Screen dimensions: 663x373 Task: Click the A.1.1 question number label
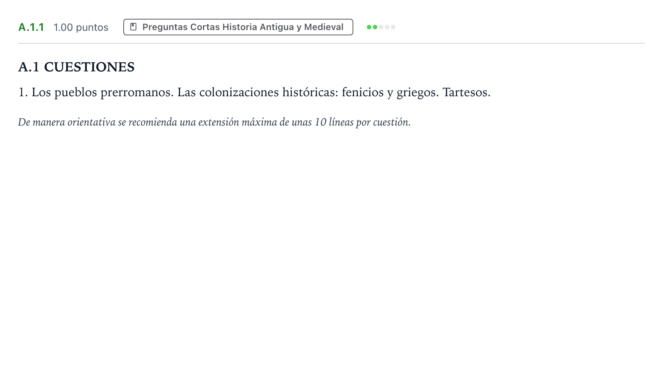(x=31, y=27)
